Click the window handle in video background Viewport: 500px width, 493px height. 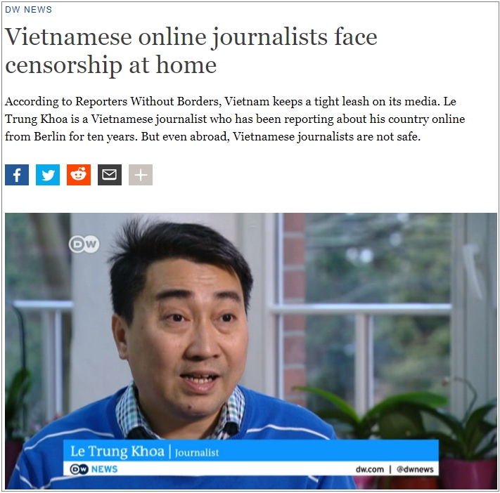473,270
